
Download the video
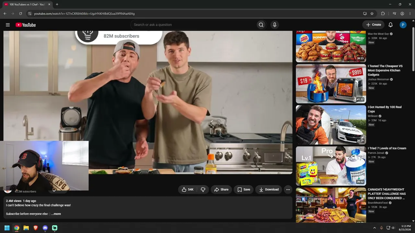point(269,190)
